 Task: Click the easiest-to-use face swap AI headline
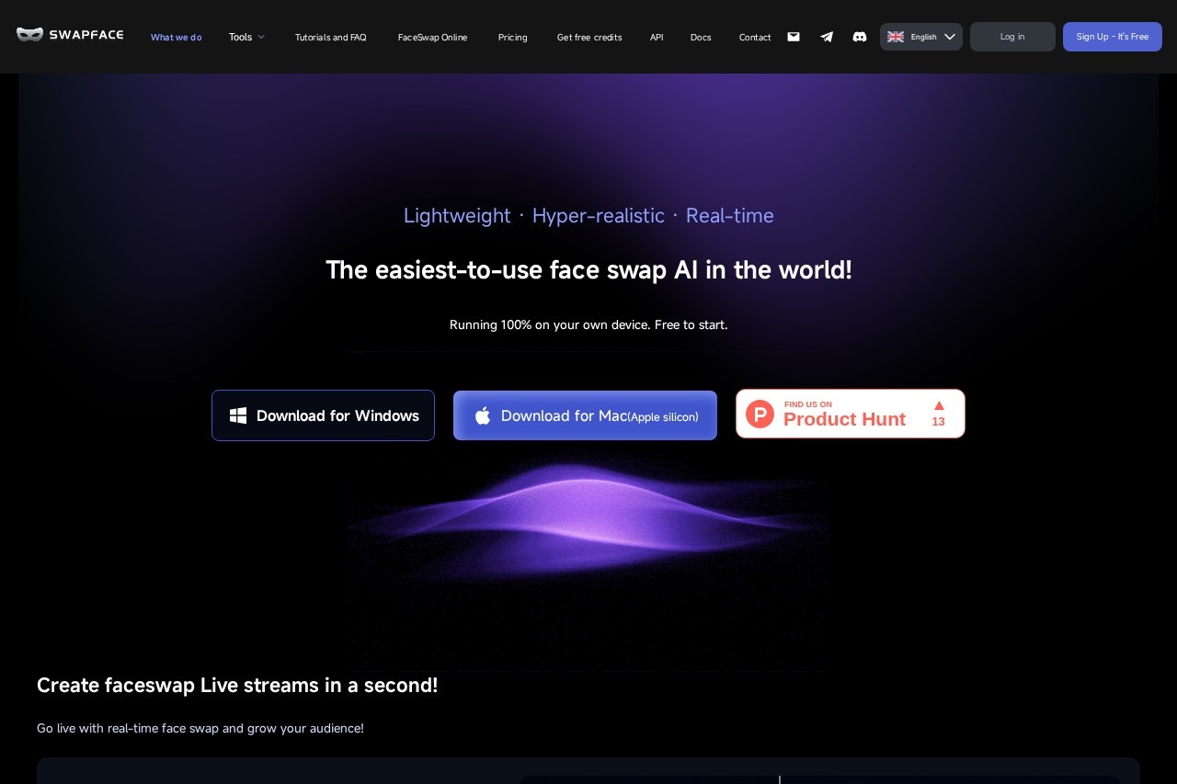[588, 270]
